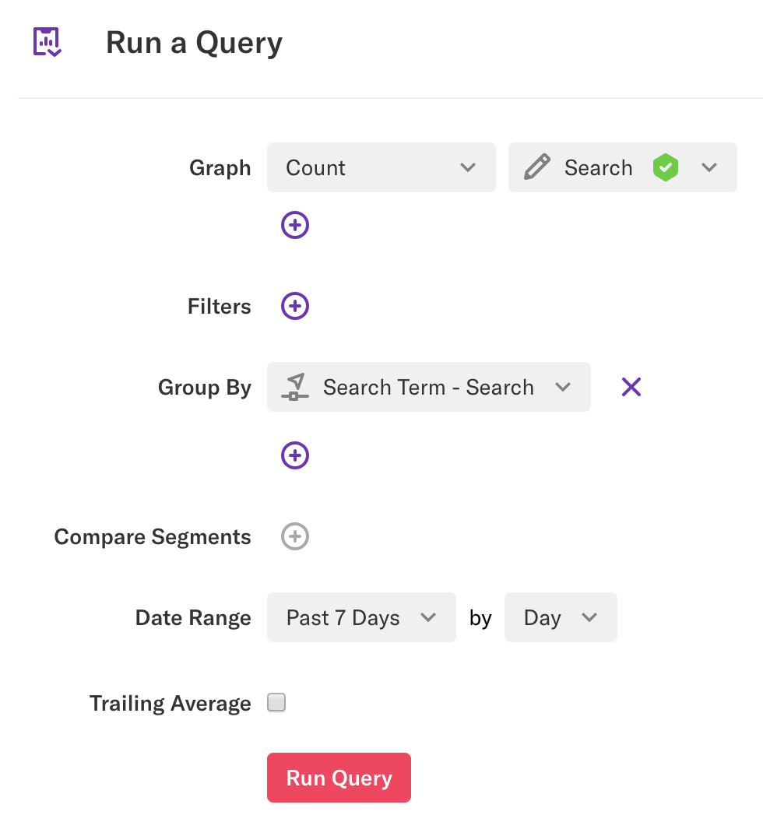Click the Group By label
The height and width of the screenshot is (829, 763).
(x=205, y=388)
